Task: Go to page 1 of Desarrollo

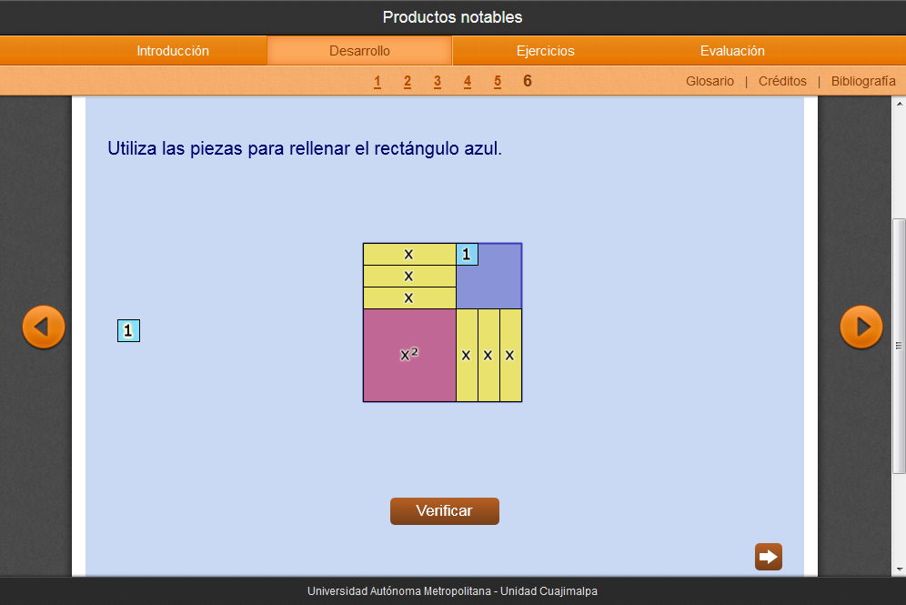Action: (377, 82)
